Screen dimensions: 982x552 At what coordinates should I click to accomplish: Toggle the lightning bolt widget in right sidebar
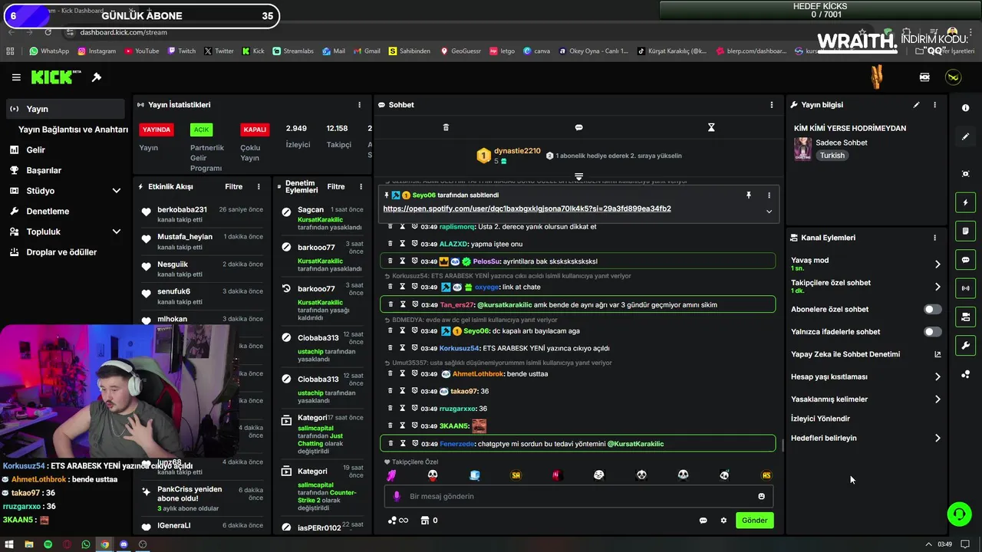[965, 202]
